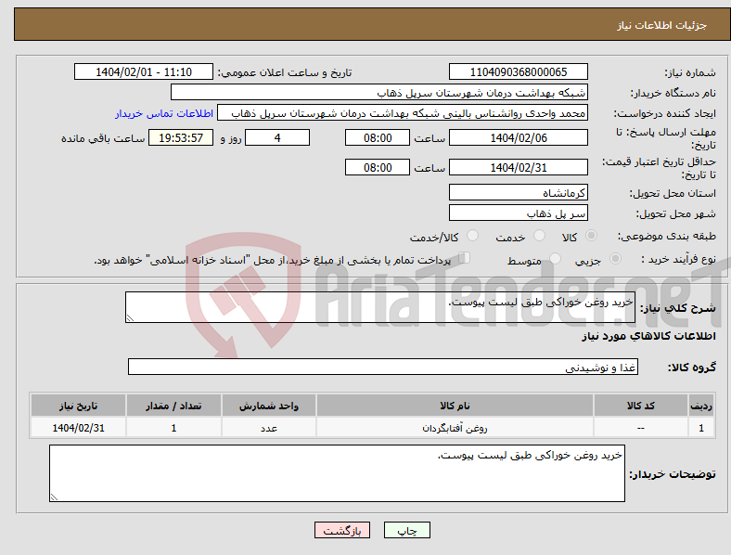
Task: Select the کالا/خدمت radio button
Action: (473, 236)
